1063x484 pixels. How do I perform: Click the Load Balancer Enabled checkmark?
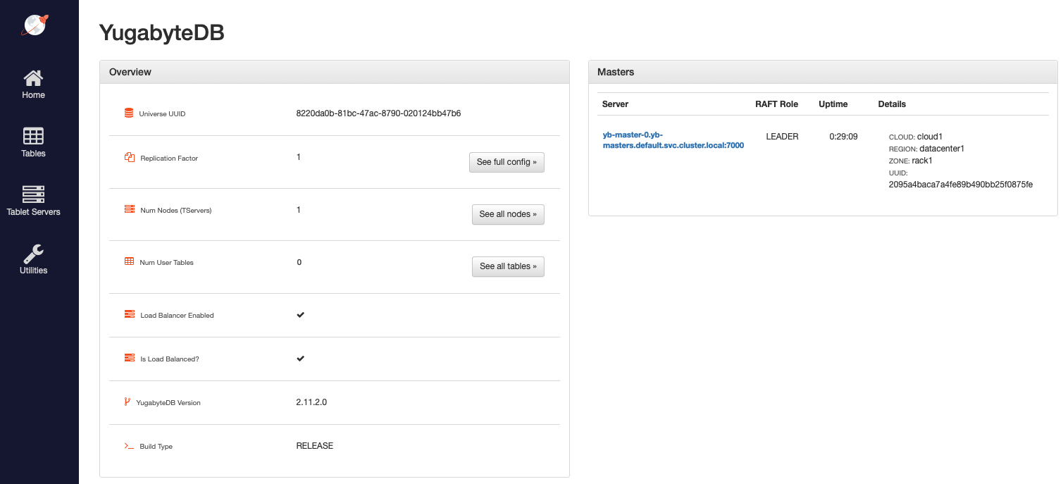tap(300, 315)
